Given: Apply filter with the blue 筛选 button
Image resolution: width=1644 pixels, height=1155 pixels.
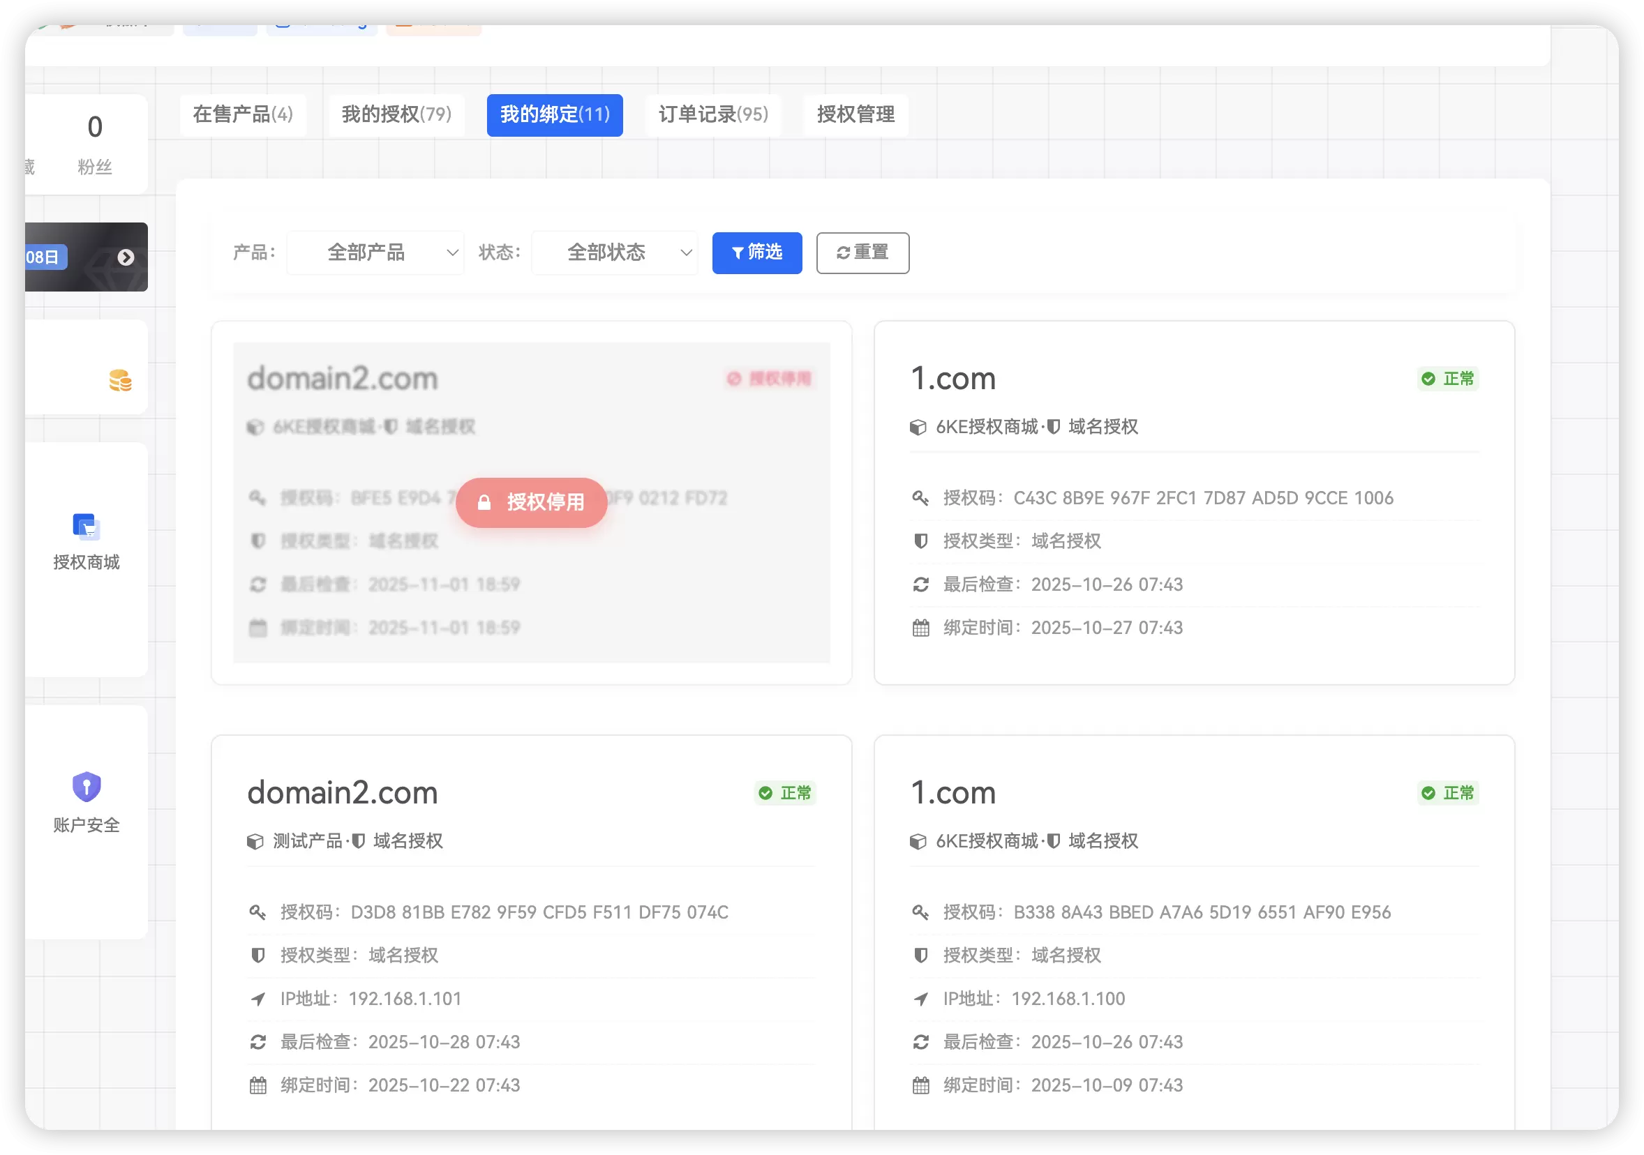Looking at the screenshot, I should (x=757, y=252).
